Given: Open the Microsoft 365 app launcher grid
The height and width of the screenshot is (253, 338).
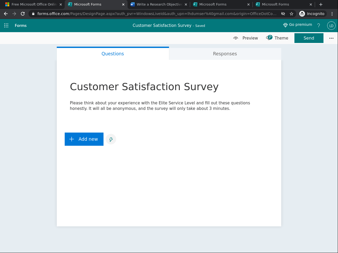Looking at the screenshot, I should 6,25.
